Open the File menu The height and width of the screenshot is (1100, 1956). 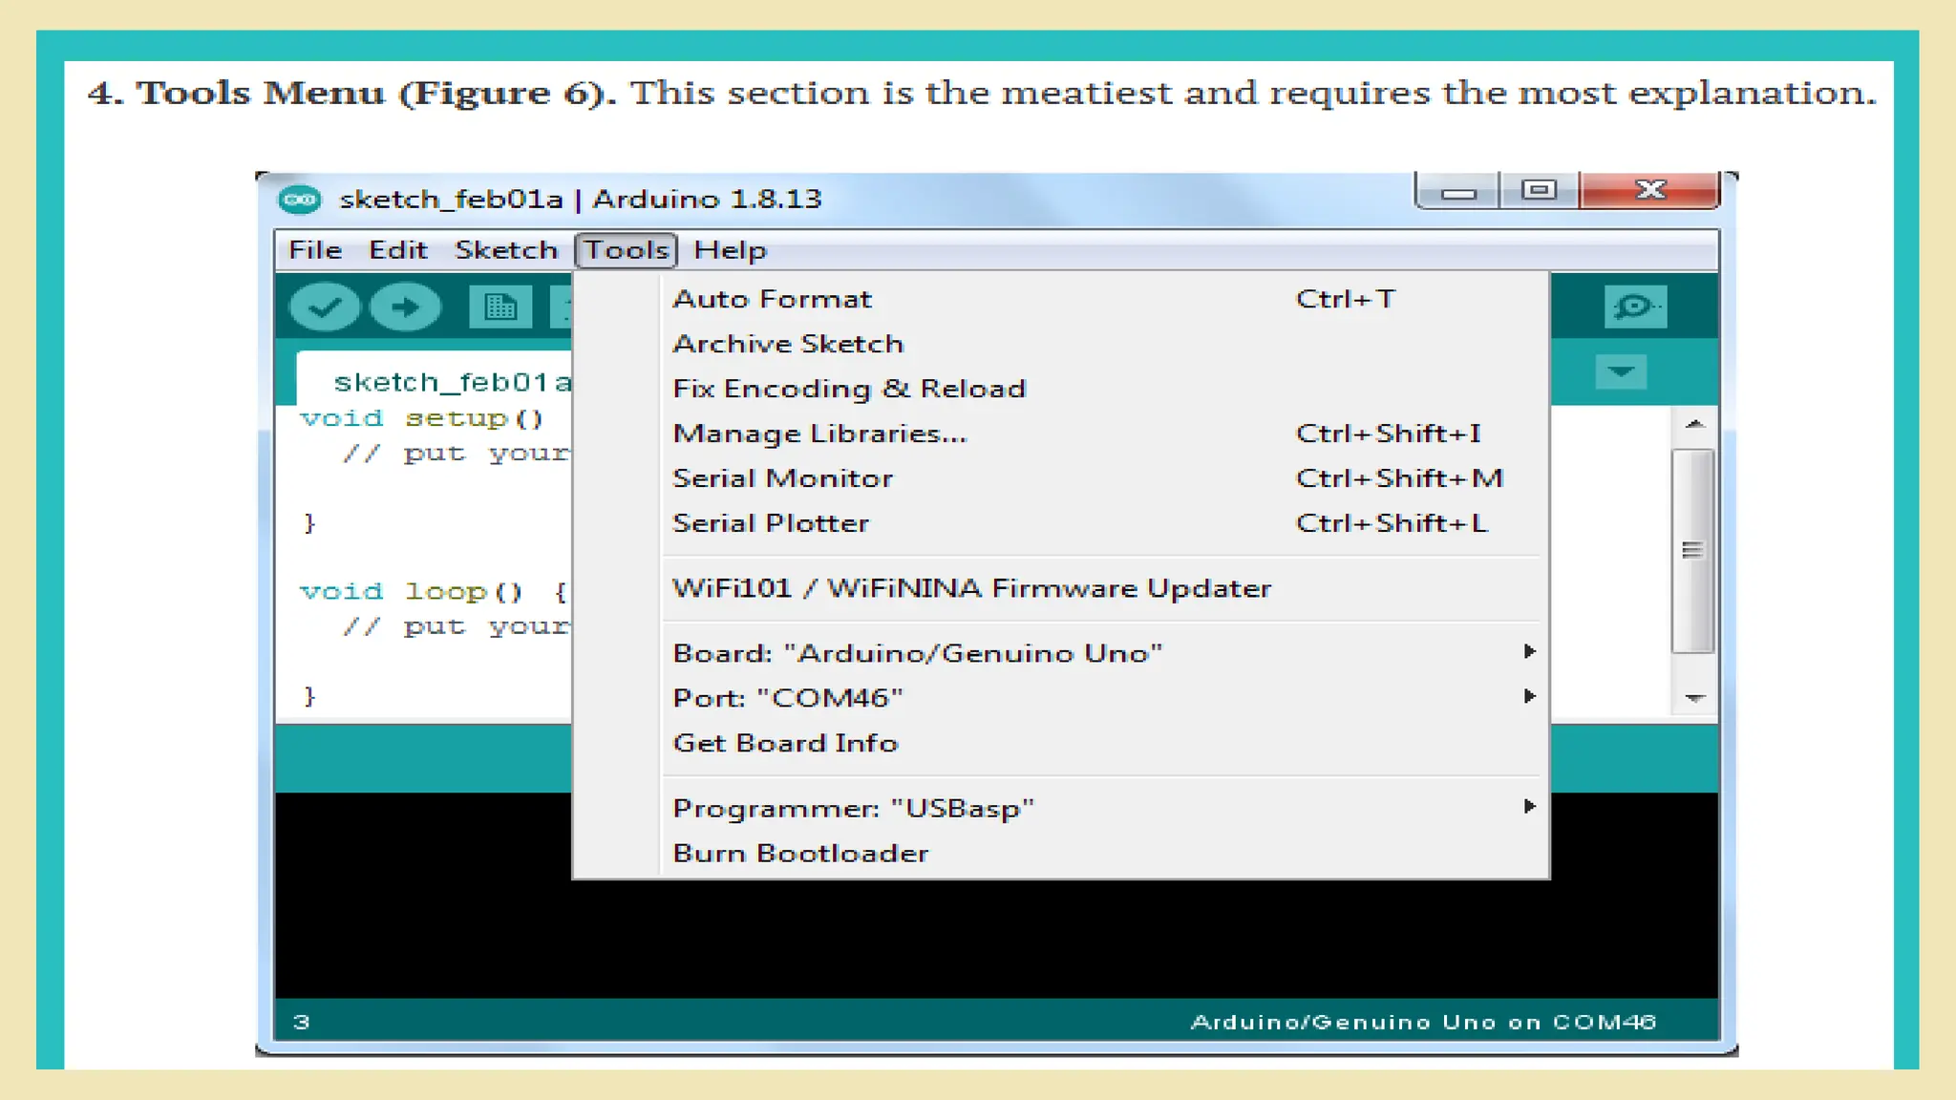(x=315, y=250)
